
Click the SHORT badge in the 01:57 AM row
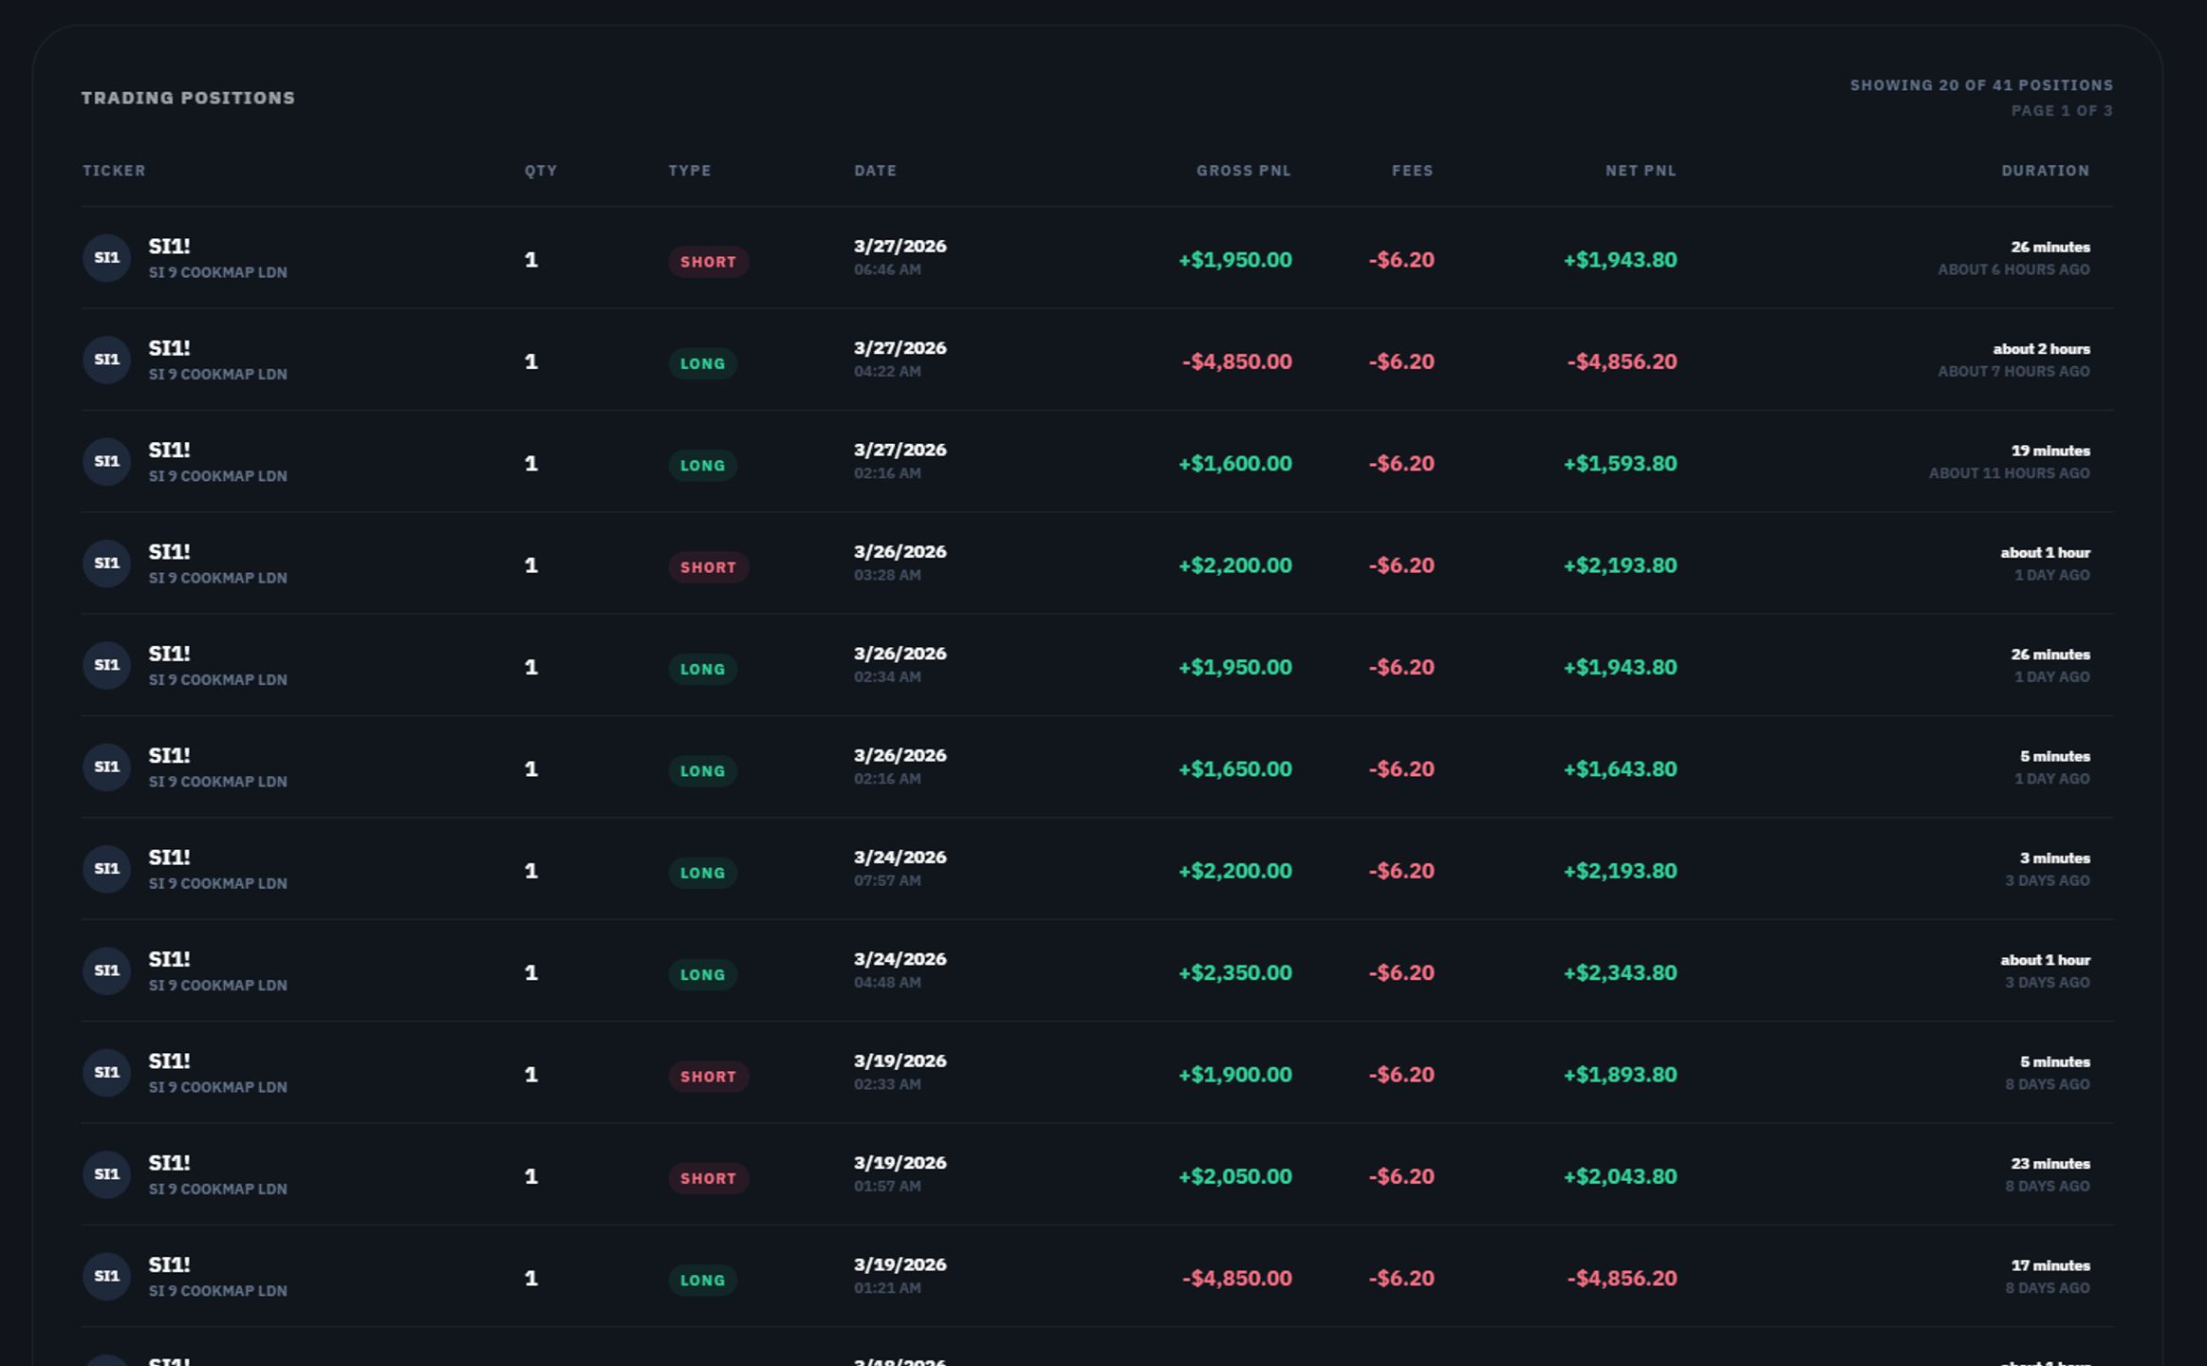(709, 1178)
